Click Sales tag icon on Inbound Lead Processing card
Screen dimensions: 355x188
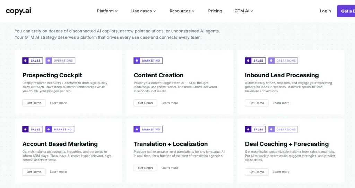(248, 60)
